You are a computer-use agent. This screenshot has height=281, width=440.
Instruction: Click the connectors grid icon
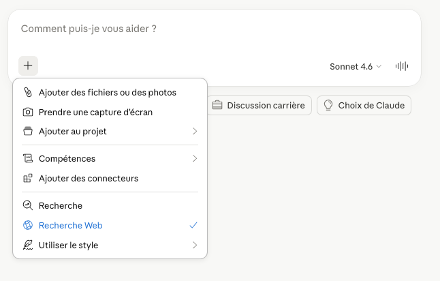[28, 178]
